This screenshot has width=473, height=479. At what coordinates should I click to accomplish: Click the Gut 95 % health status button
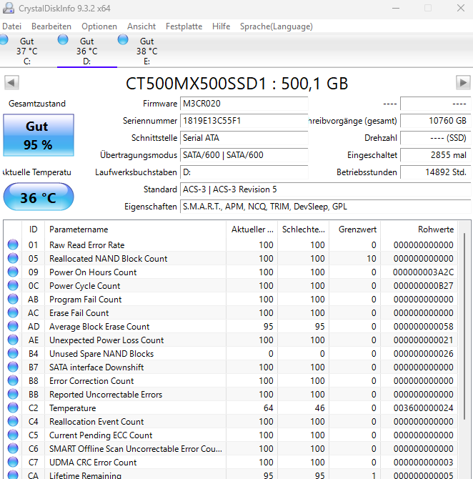click(x=39, y=135)
